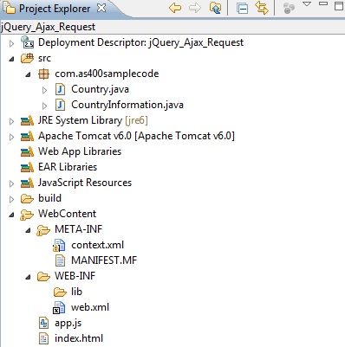The width and height of the screenshot is (345, 347).
Task: Expand the Country.java node
Action: click(44, 90)
